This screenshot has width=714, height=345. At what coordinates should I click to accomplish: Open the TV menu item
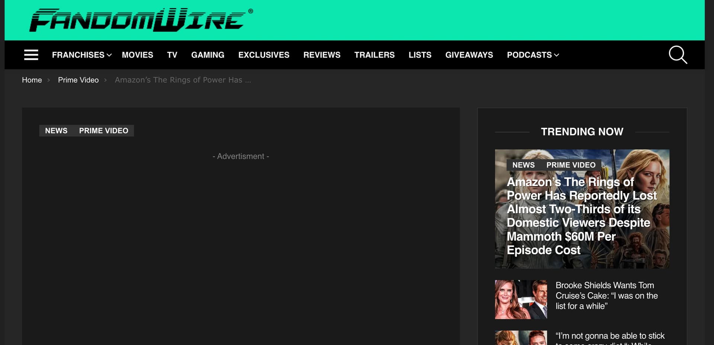[x=172, y=55]
